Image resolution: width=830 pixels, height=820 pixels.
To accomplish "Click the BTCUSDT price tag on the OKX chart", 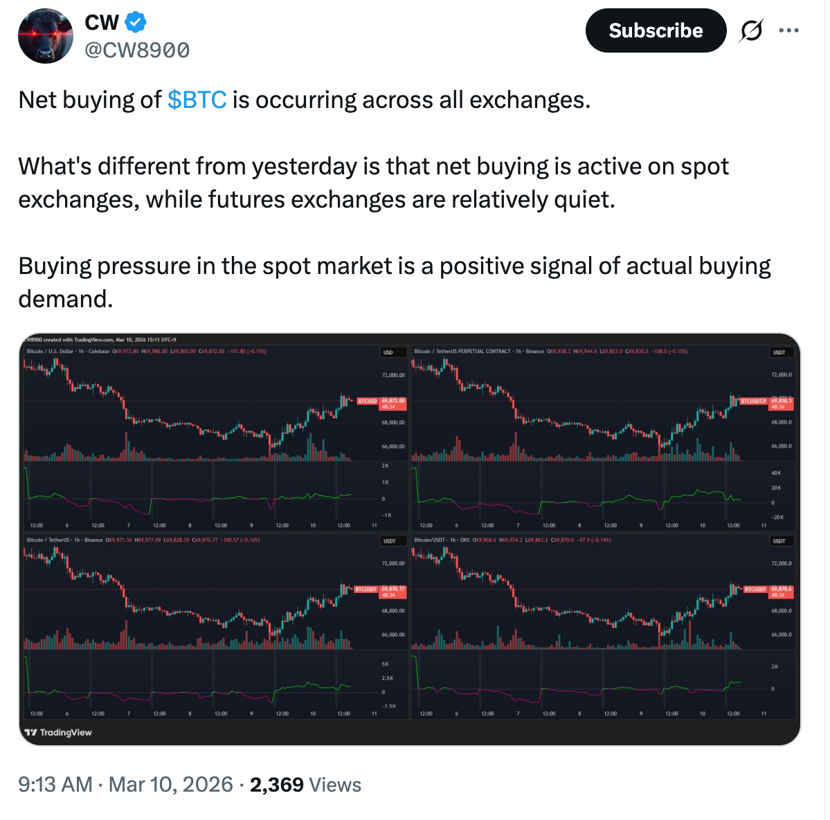I will [757, 587].
